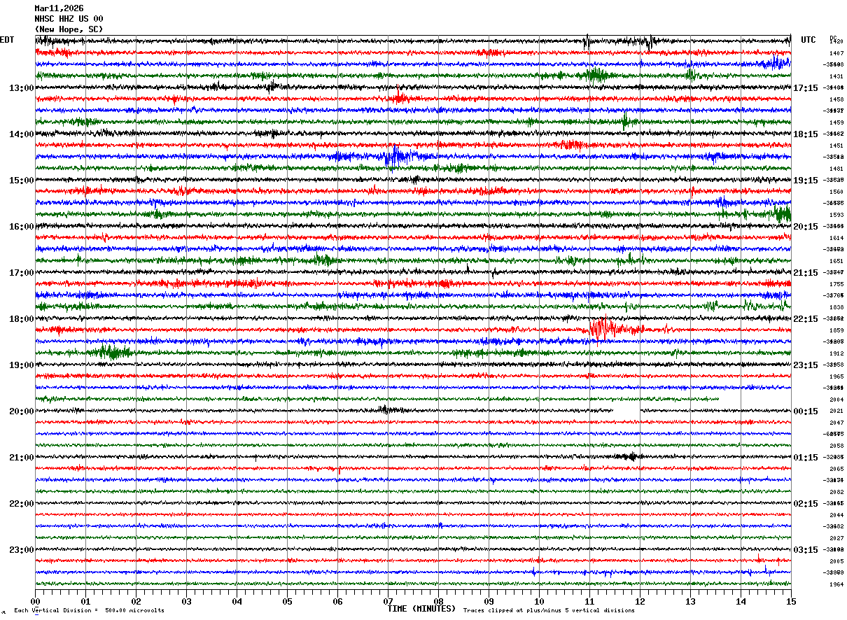Click the 00:15 UTC time label

[x=806, y=411]
